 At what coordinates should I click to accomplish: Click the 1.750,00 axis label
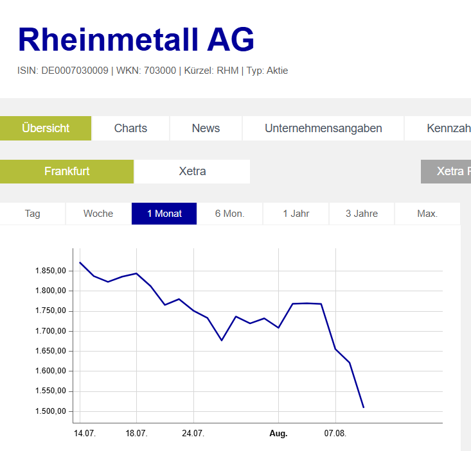click(51, 311)
